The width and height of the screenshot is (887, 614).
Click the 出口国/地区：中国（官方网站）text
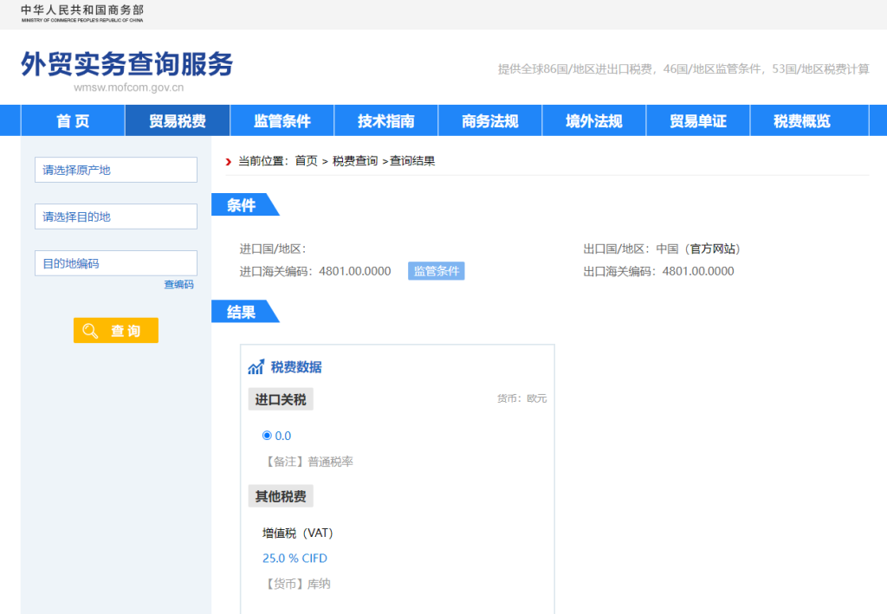662,249
